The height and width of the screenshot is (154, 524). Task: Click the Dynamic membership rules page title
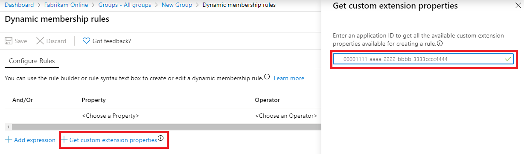57,19
